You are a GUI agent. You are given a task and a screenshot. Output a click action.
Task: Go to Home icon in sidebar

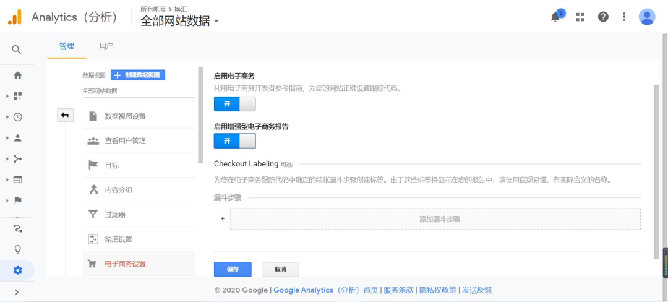coord(17,75)
